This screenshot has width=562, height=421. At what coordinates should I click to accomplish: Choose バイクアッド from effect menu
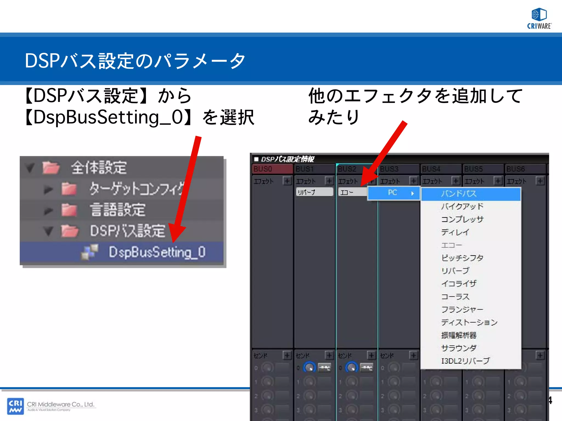(x=471, y=206)
